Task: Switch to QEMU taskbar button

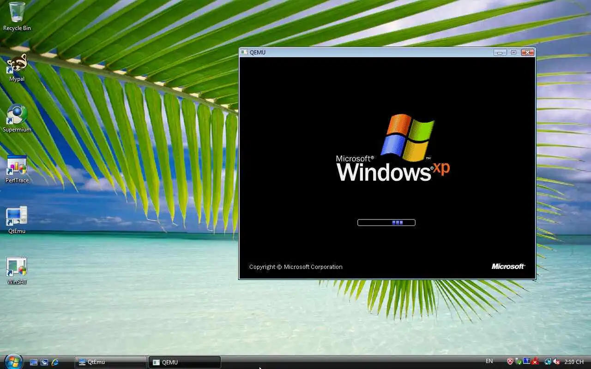Action: click(185, 362)
